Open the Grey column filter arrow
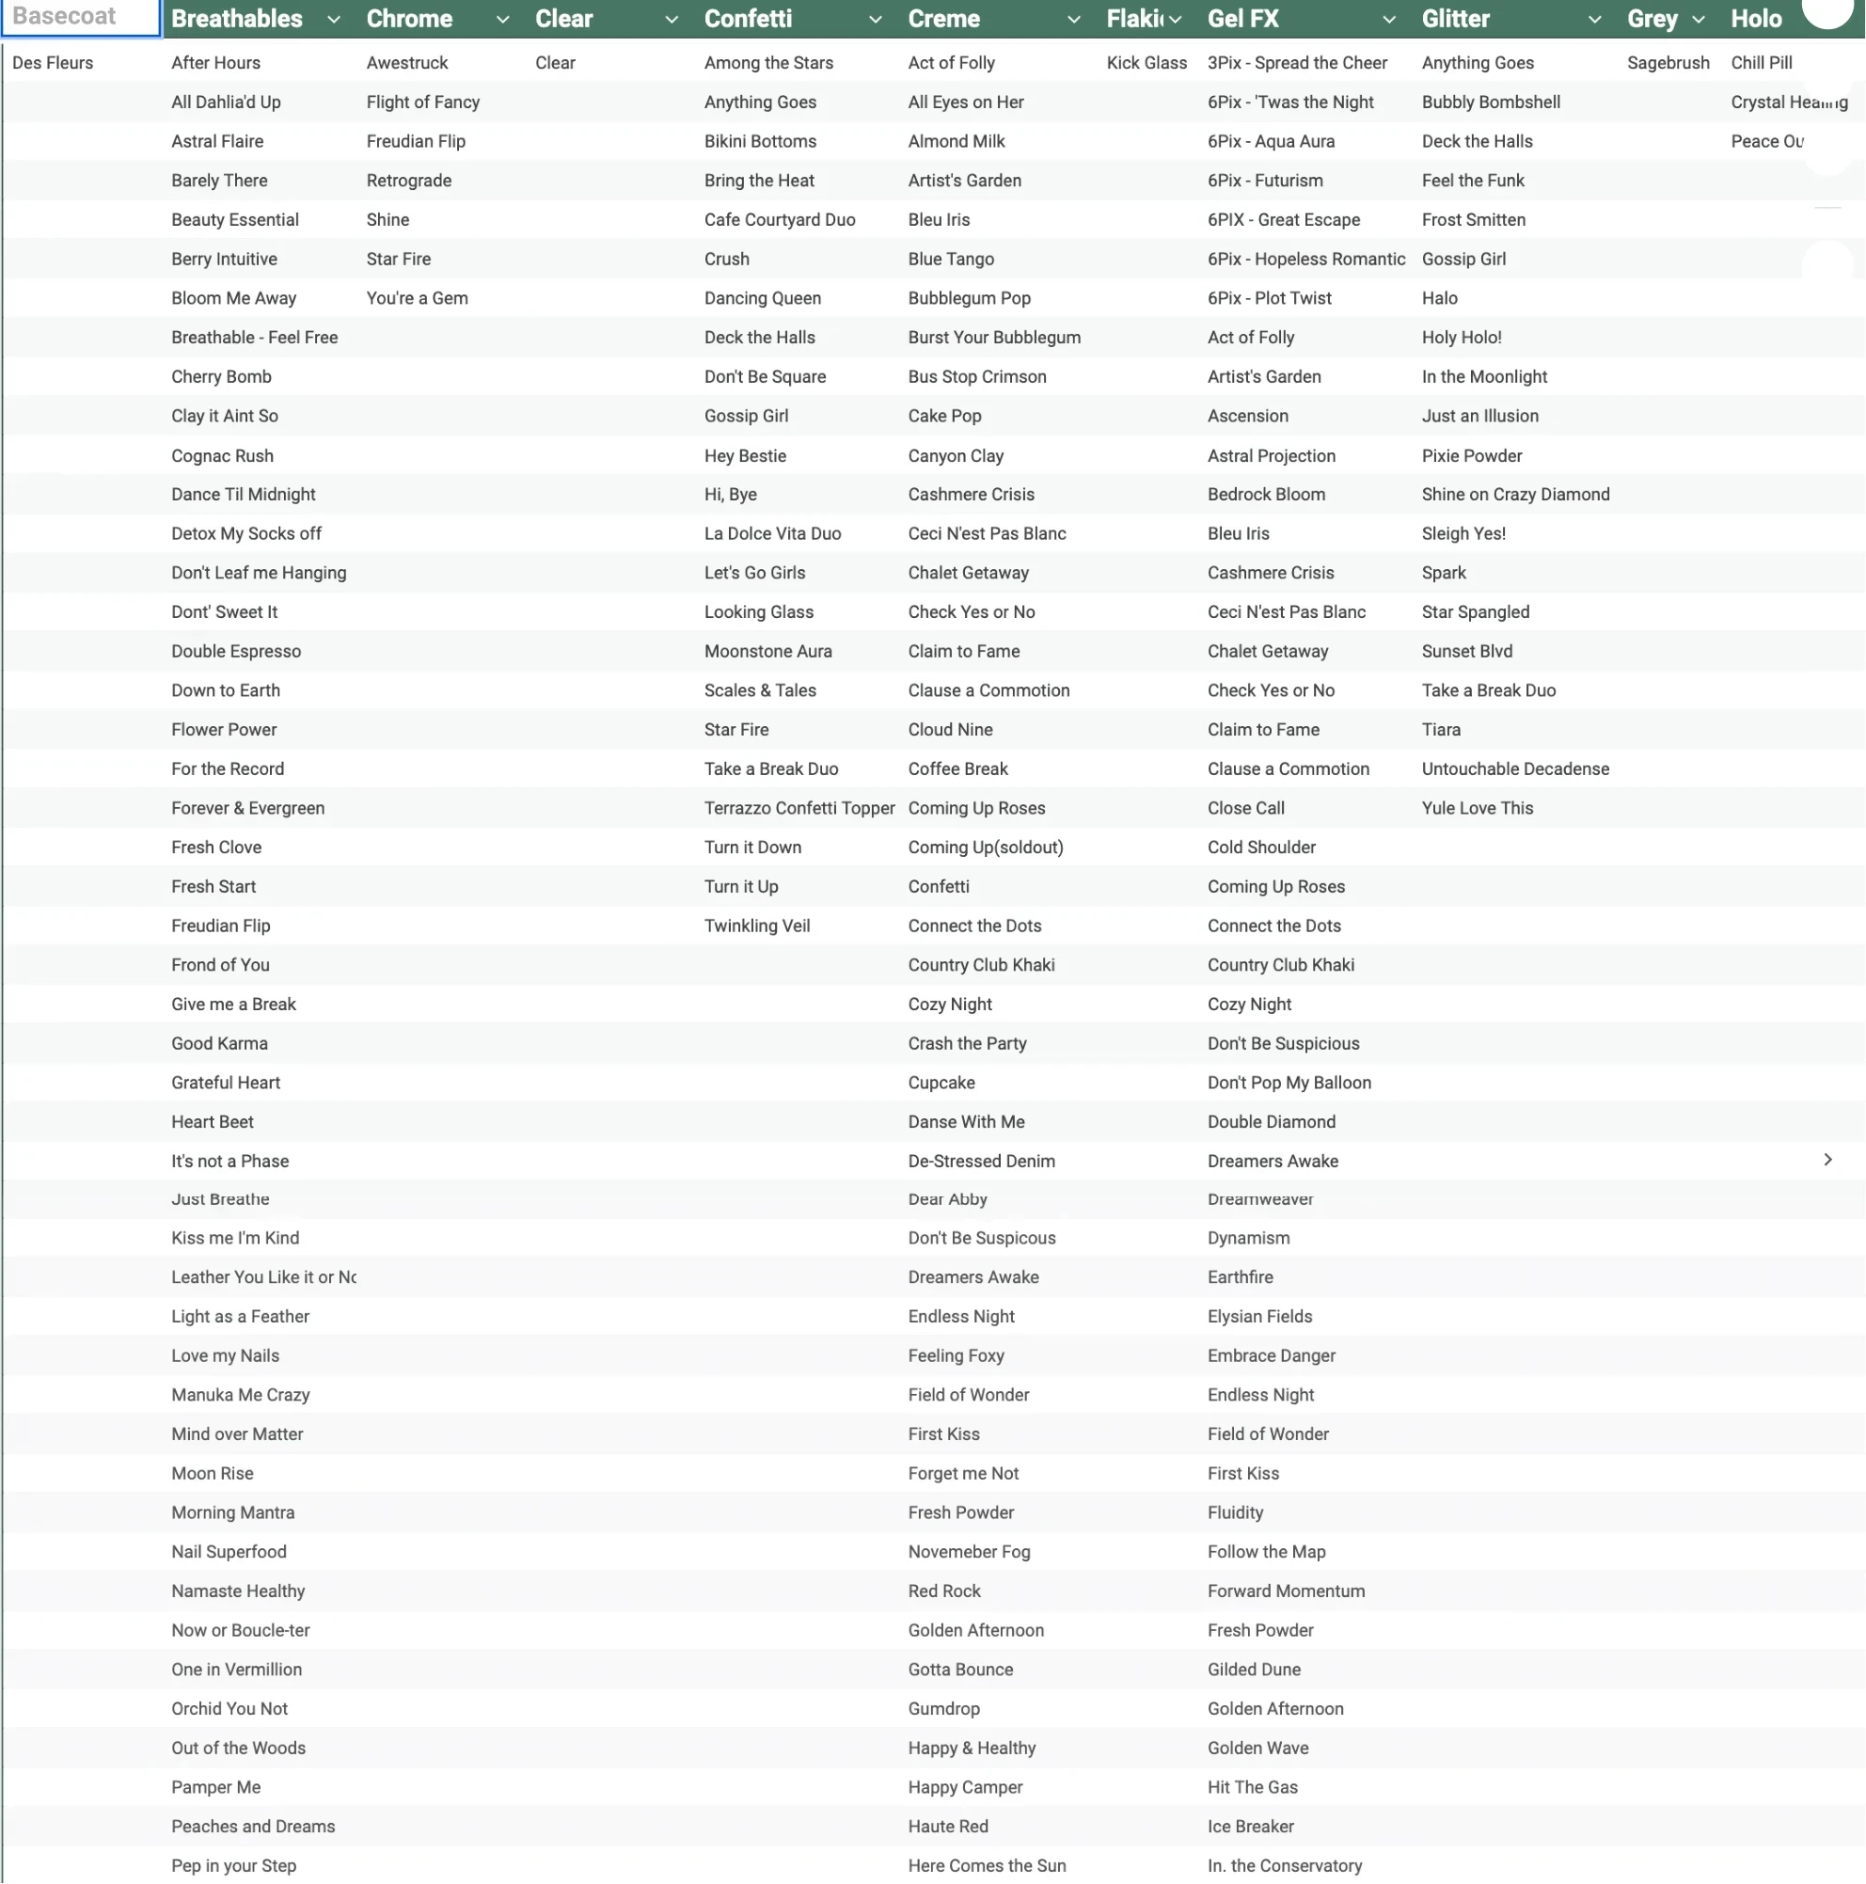1866x1884 pixels. coord(1699,20)
